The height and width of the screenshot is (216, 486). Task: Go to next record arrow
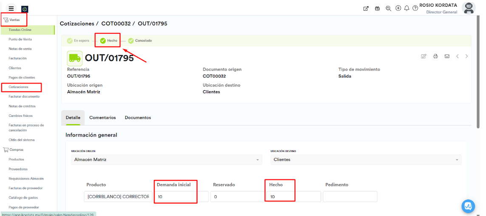click(x=467, y=56)
